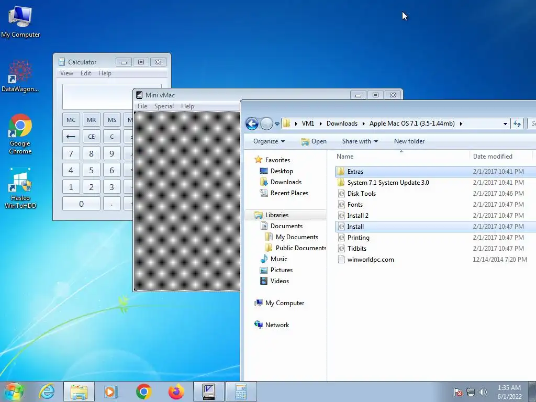This screenshot has width=536, height=402.
Task: Click the Calculator MC button
Action: [71, 120]
